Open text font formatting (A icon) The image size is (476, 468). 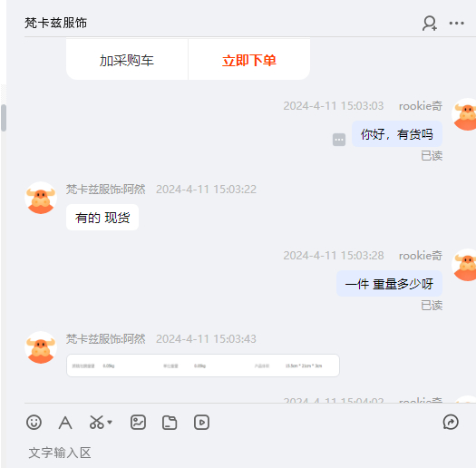pyautogui.click(x=65, y=423)
